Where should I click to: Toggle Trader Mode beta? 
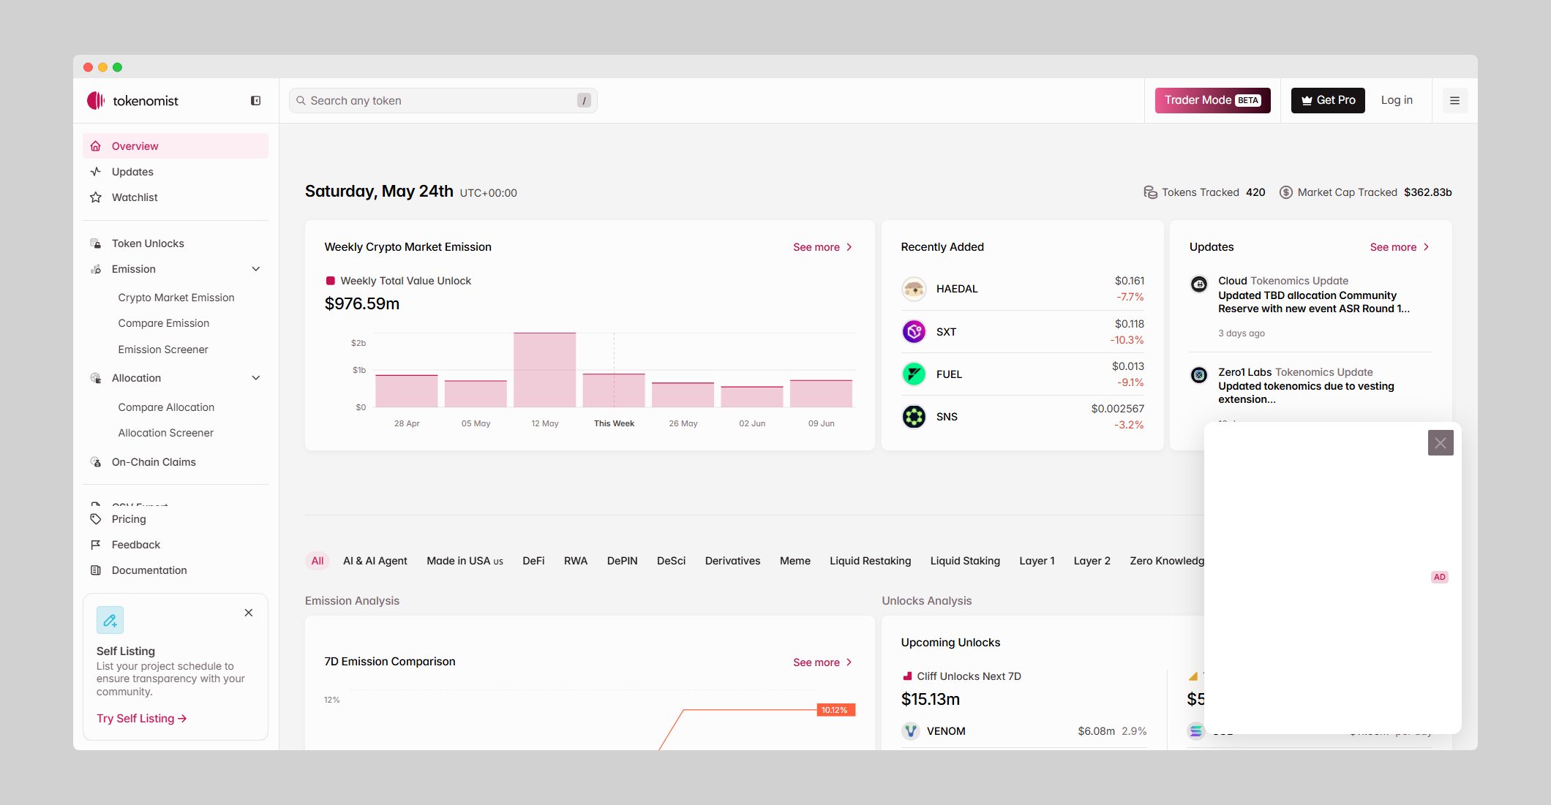(1212, 101)
